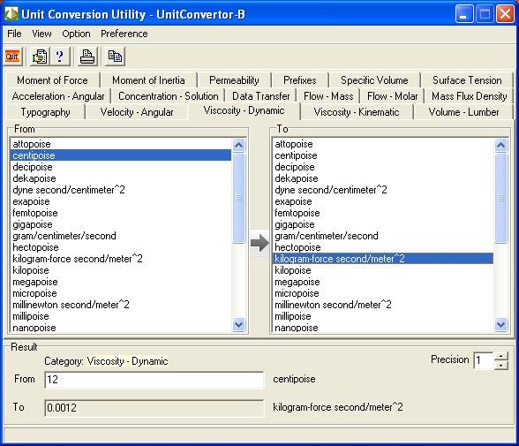Image resolution: width=519 pixels, height=446 pixels.
Task: Open Flow - Molar tab
Action: pos(392,96)
